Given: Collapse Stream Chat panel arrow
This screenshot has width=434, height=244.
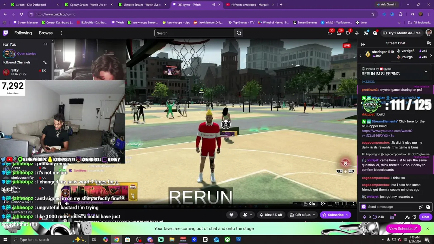Looking at the screenshot, I should click(x=363, y=44).
